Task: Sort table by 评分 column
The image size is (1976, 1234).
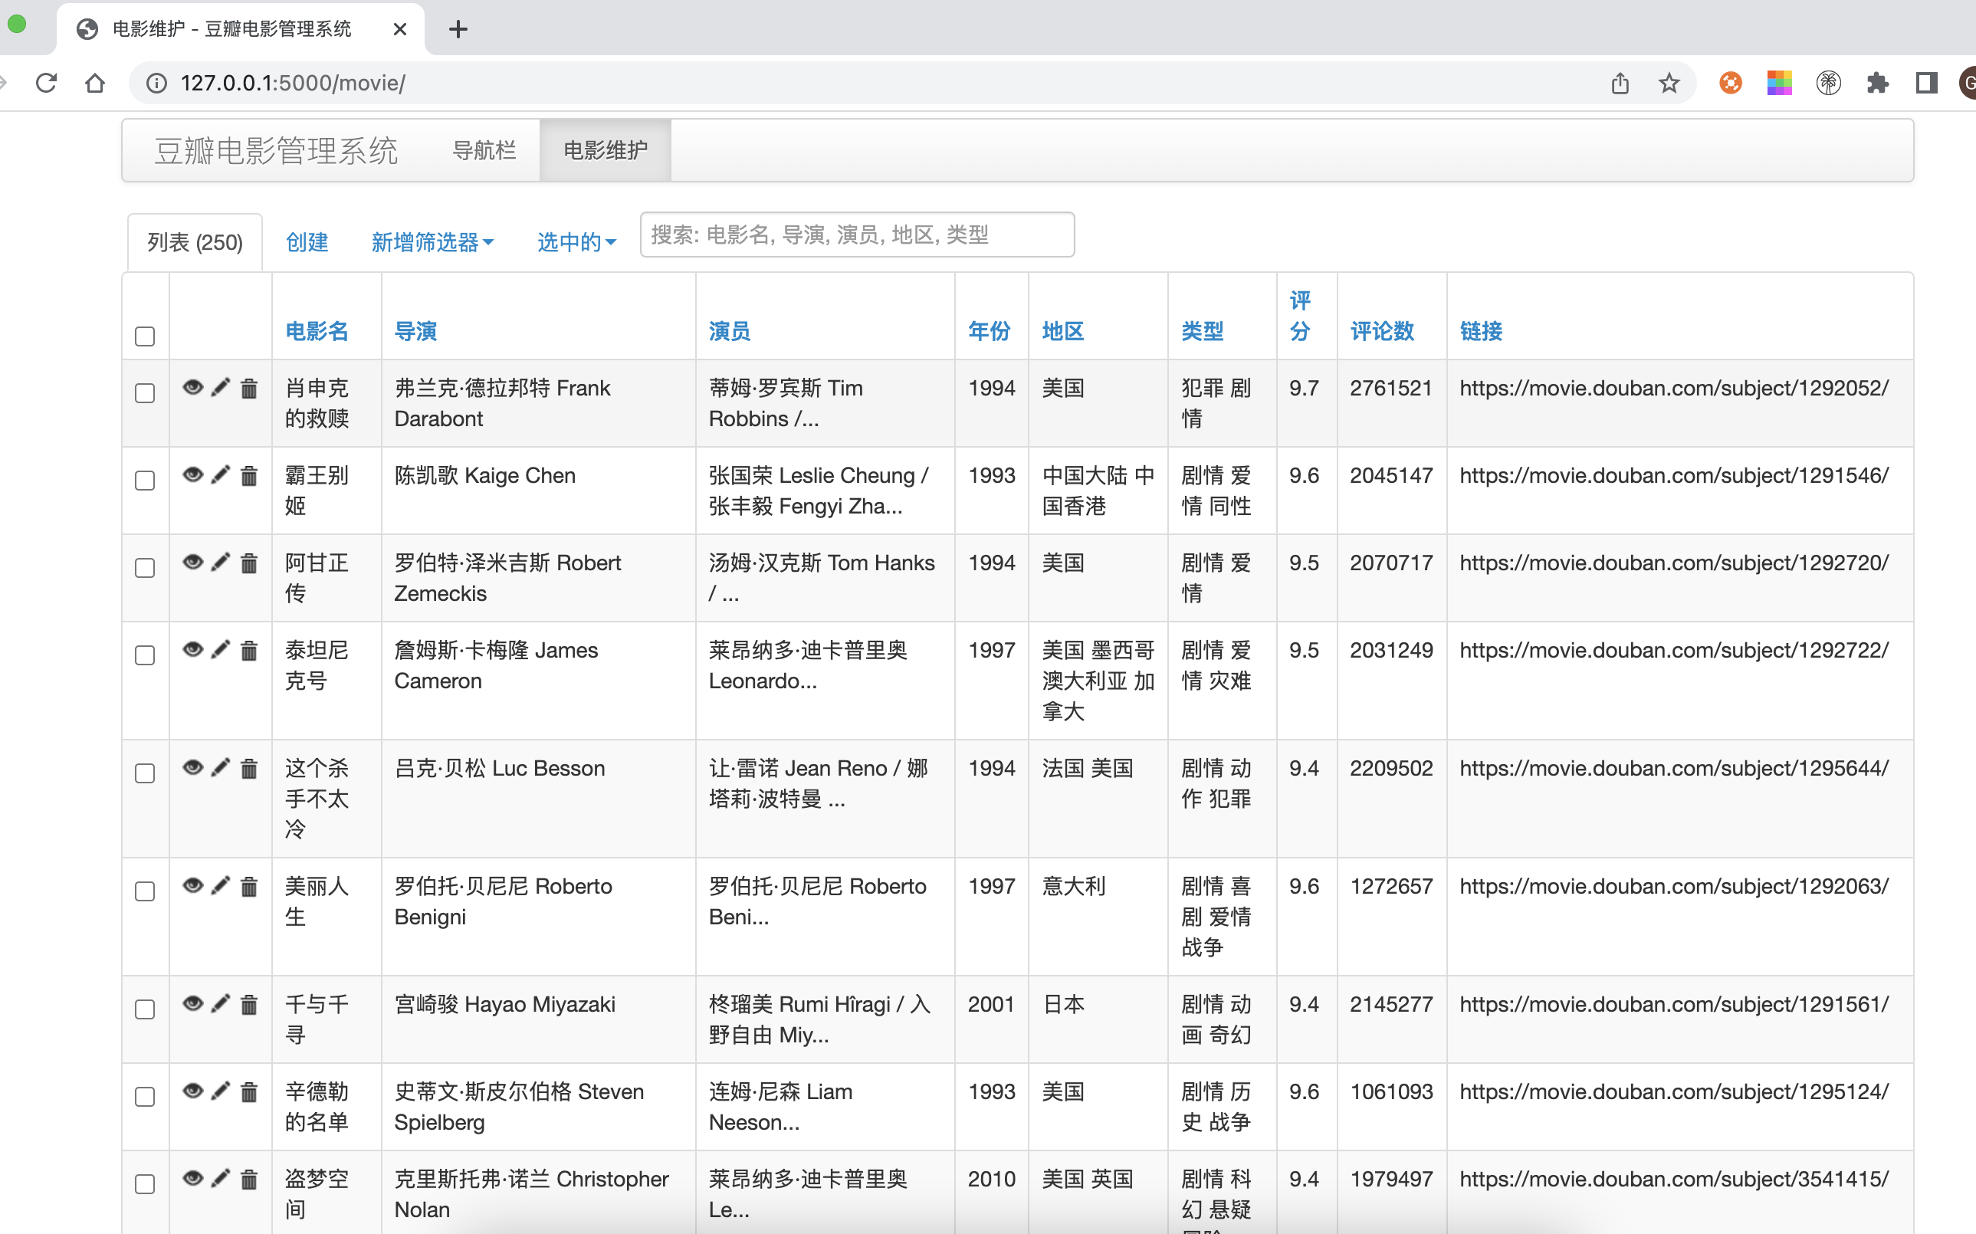Action: click(x=1300, y=316)
